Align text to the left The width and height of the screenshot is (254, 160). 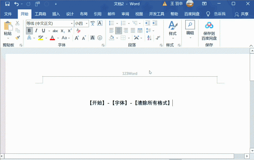pos(111,30)
